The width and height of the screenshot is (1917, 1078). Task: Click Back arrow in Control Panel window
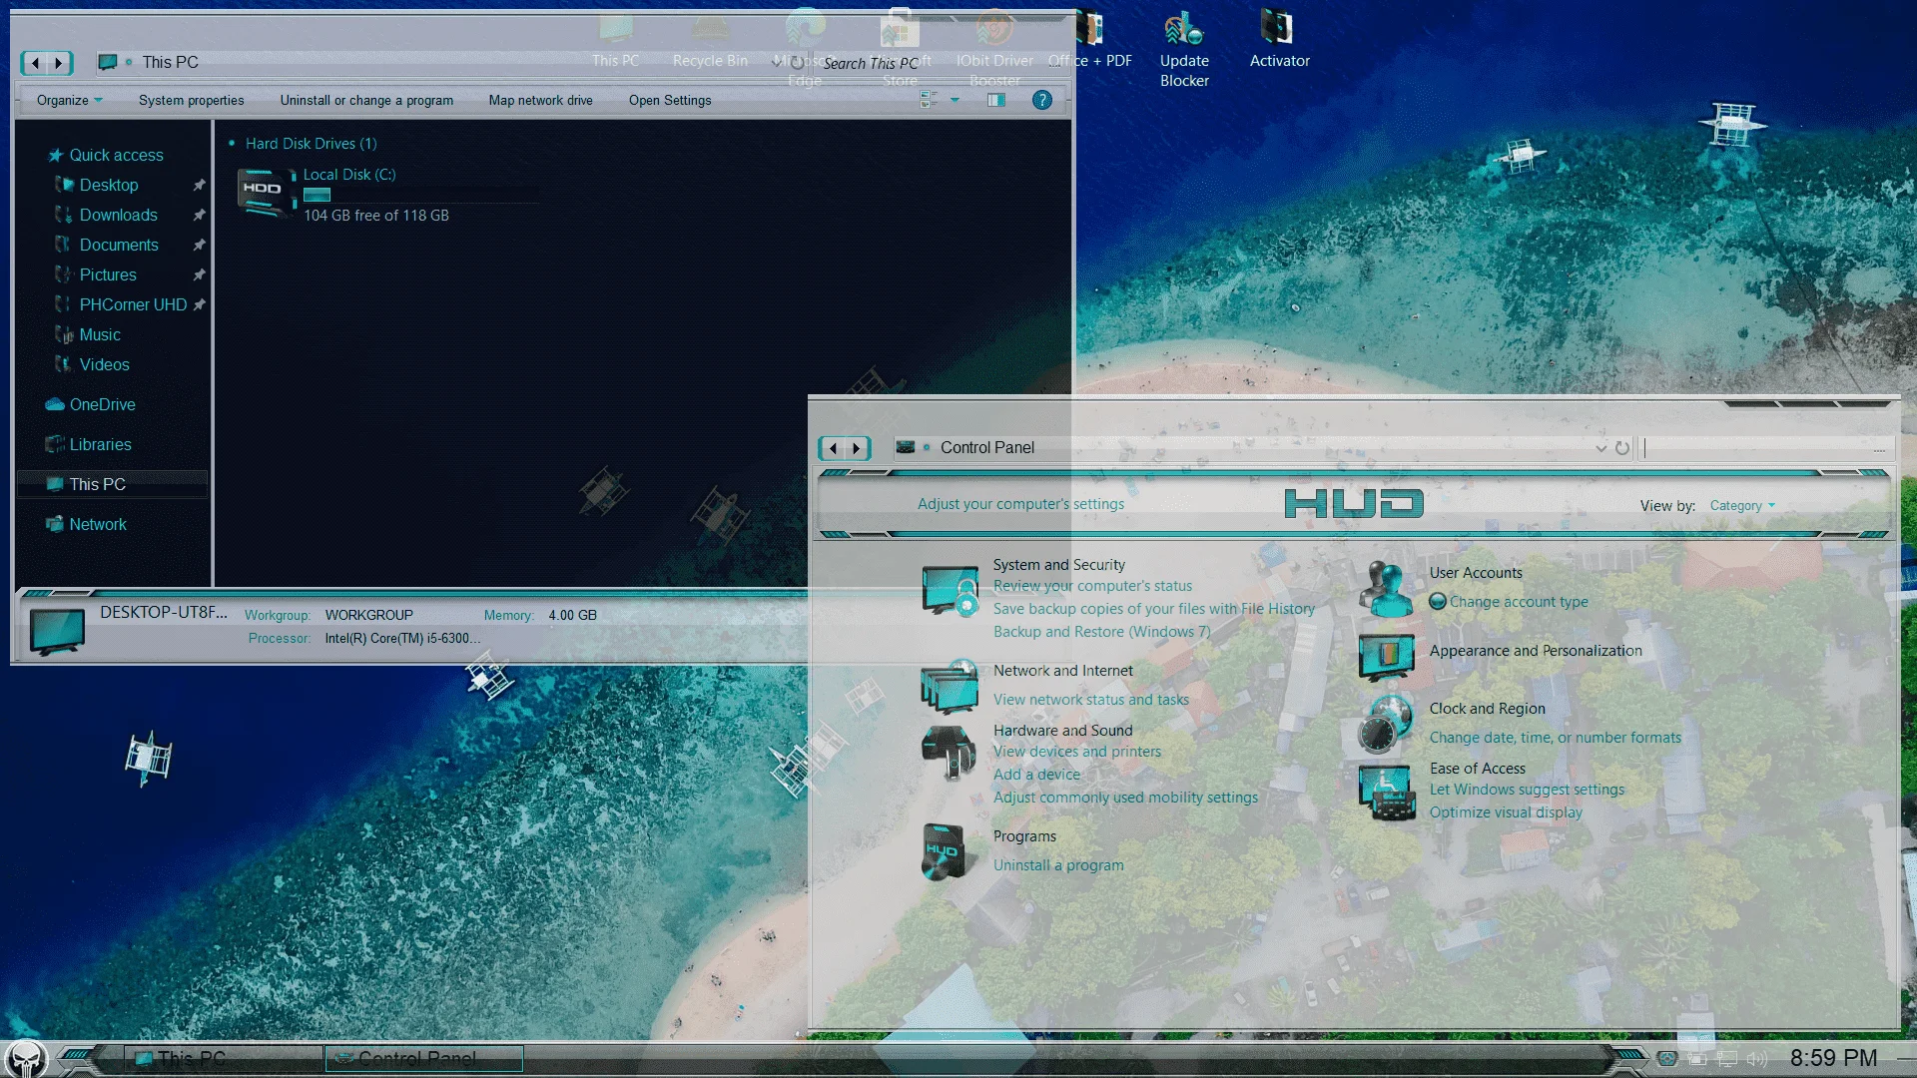(x=833, y=448)
